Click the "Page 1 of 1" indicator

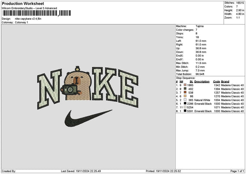pos(237,171)
